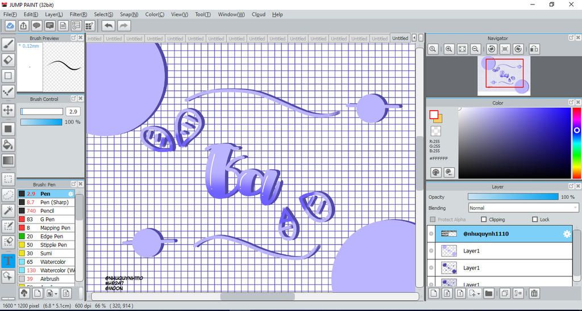The height and width of the screenshot is (311, 582).
Task: Undock the Brush Preview panel
Action: point(73,38)
